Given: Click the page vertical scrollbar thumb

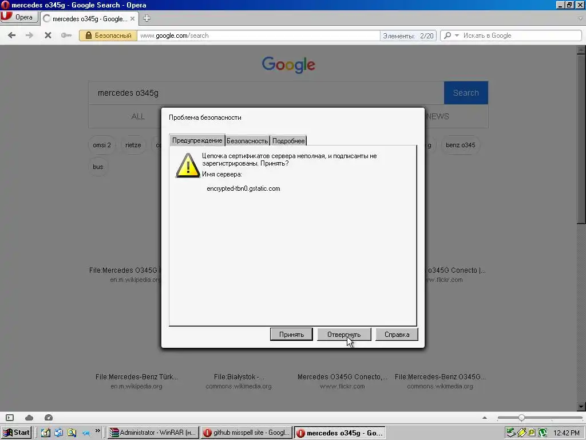Looking at the screenshot, I should 581,139.
